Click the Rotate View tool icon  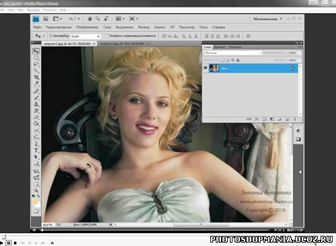[x=106, y=19]
